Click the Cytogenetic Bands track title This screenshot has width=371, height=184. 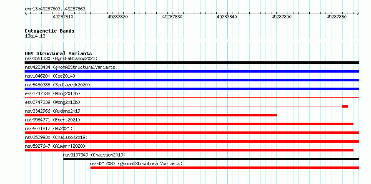(x=50, y=31)
